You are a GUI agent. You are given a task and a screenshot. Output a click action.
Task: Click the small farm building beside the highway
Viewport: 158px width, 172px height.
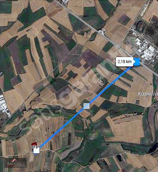coord(102,30)
